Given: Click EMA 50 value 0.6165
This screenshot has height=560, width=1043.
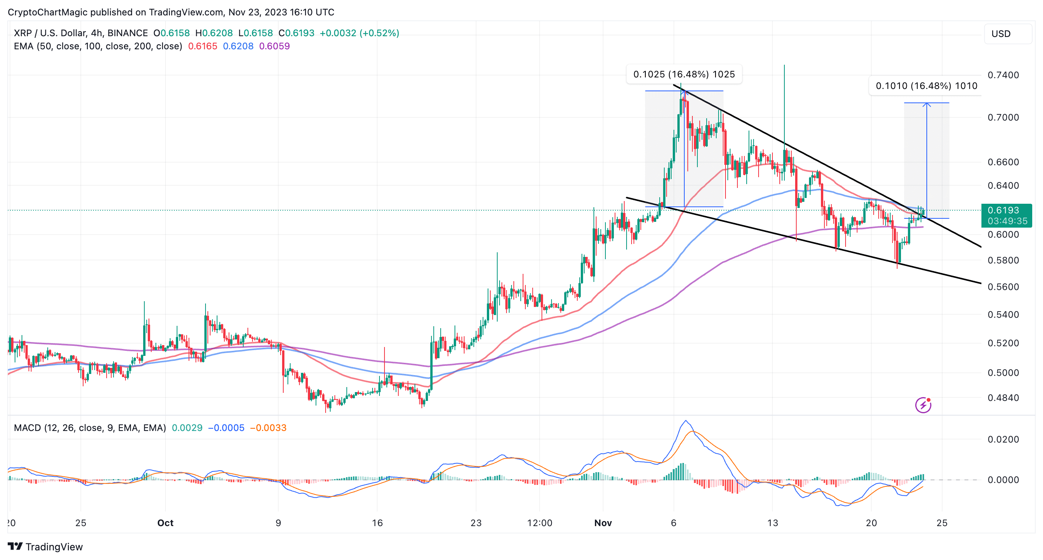Looking at the screenshot, I should (202, 46).
